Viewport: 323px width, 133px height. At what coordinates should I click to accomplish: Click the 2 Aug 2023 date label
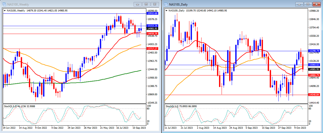click(204, 128)
